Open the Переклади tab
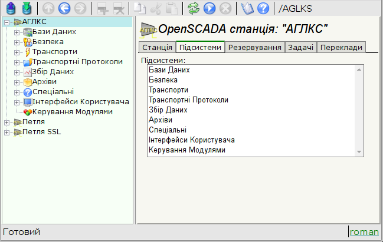Screen dimensions: 383x242 point(341,47)
